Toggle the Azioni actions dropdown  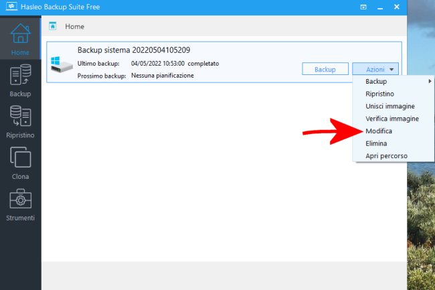click(x=375, y=69)
